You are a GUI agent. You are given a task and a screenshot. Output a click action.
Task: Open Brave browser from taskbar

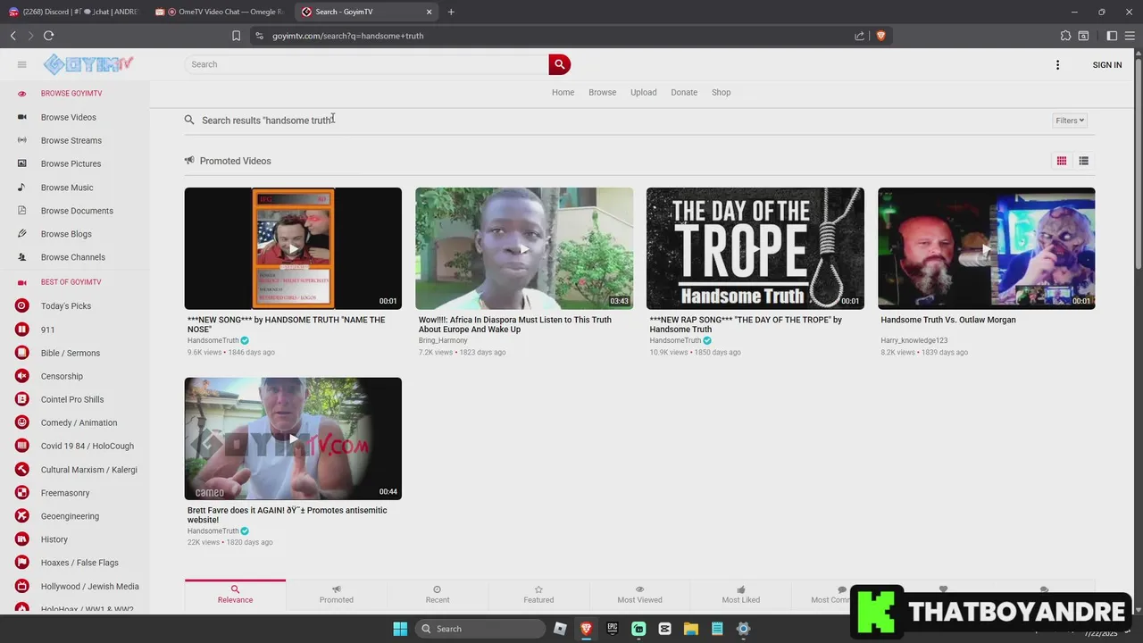pyautogui.click(x=586, y=629)
